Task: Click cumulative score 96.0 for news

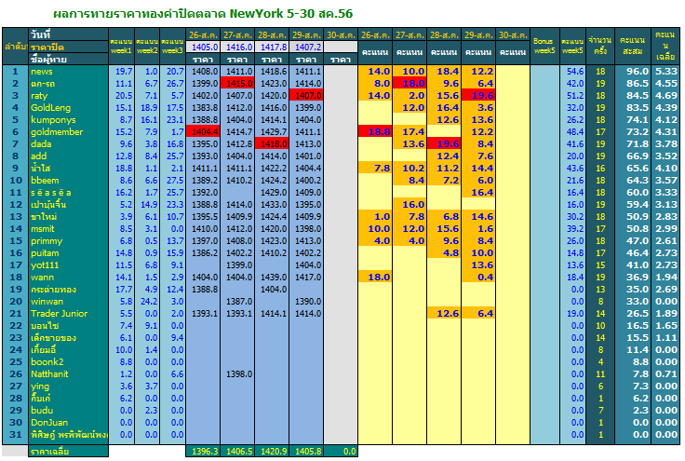Action: 632,71
